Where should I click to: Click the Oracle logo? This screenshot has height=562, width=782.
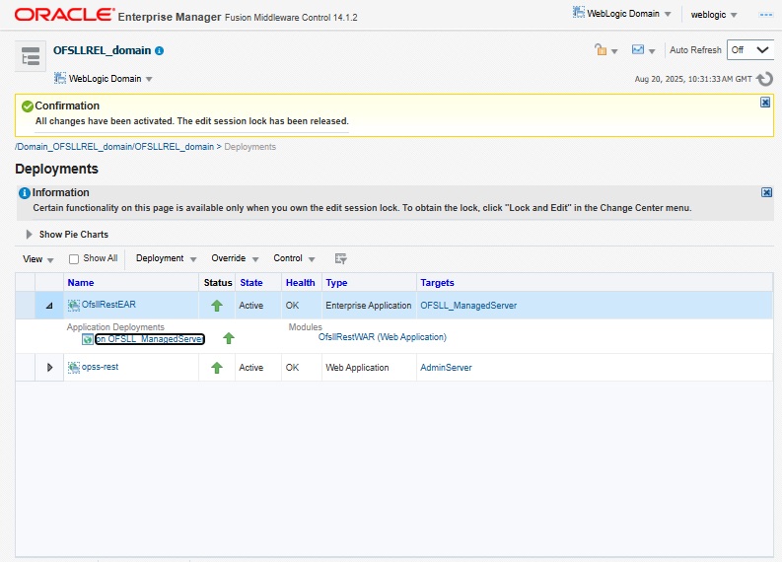pyautogui.click(x=64, y=15)
